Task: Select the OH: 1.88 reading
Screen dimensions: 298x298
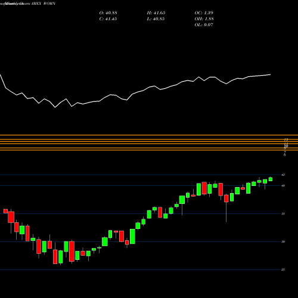Action: (204, 19)
